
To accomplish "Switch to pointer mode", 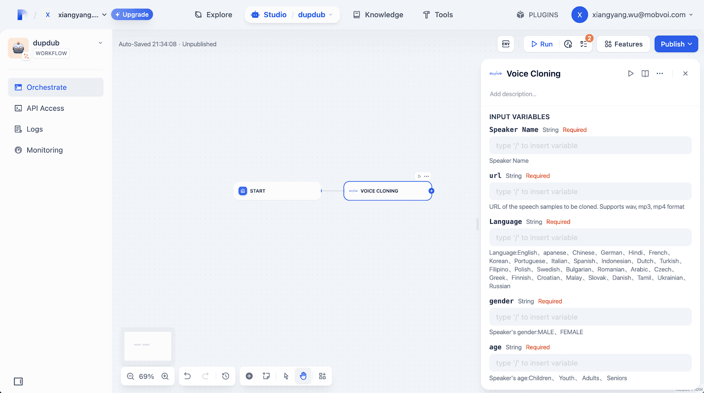I will point(286,376).
